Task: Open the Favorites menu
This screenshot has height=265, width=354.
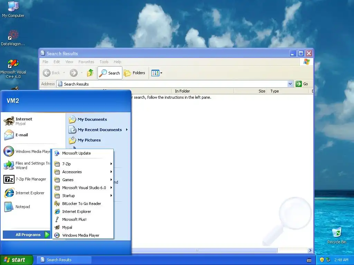Action: (x=86, y=62)
